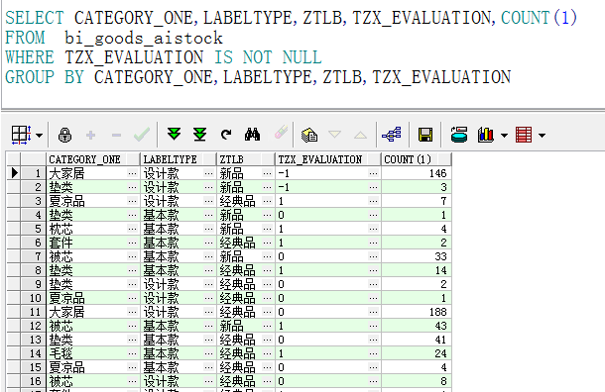Click the floppy disk save icon
This screenshot has height=392, width=605.
coord(425,135)
